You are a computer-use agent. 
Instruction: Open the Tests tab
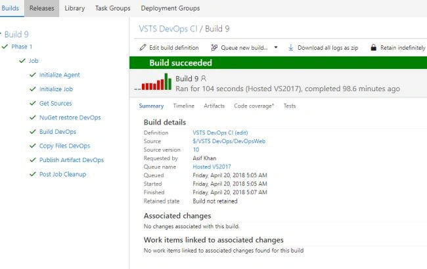pyautogui.click(x=290, y=106)
